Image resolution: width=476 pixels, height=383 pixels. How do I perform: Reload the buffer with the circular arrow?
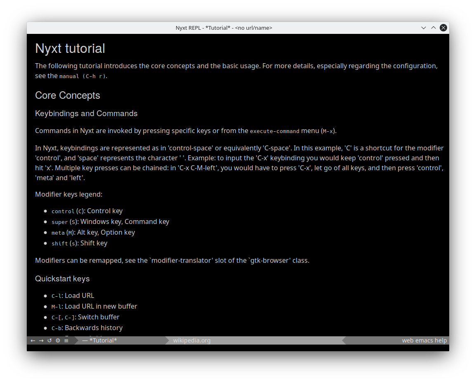(x=49, y=341)
